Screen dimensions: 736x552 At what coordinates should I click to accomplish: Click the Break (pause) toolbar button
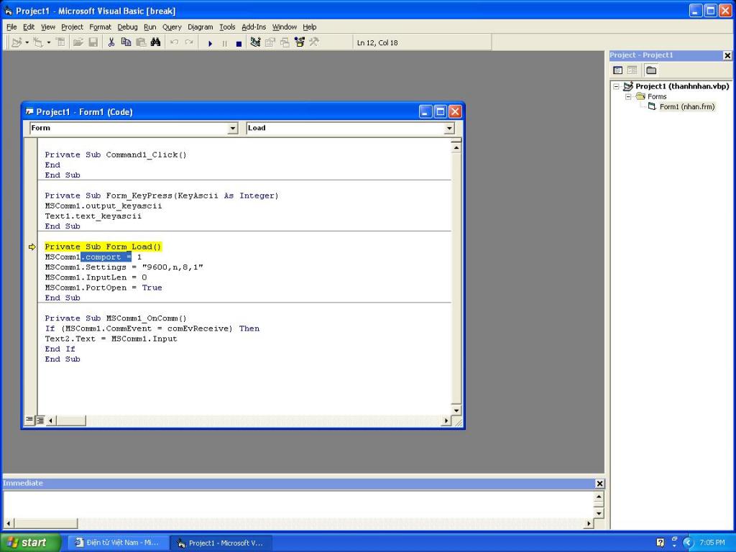pyautogui.click(x=224, y=43)
